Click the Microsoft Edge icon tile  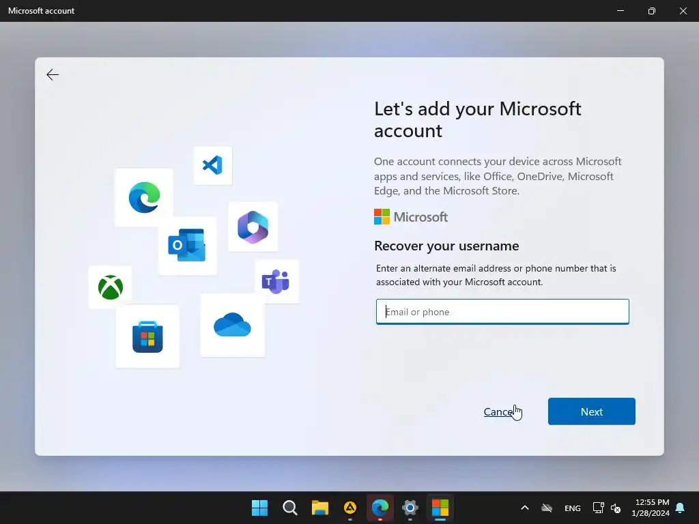click(x=144, y=197)
